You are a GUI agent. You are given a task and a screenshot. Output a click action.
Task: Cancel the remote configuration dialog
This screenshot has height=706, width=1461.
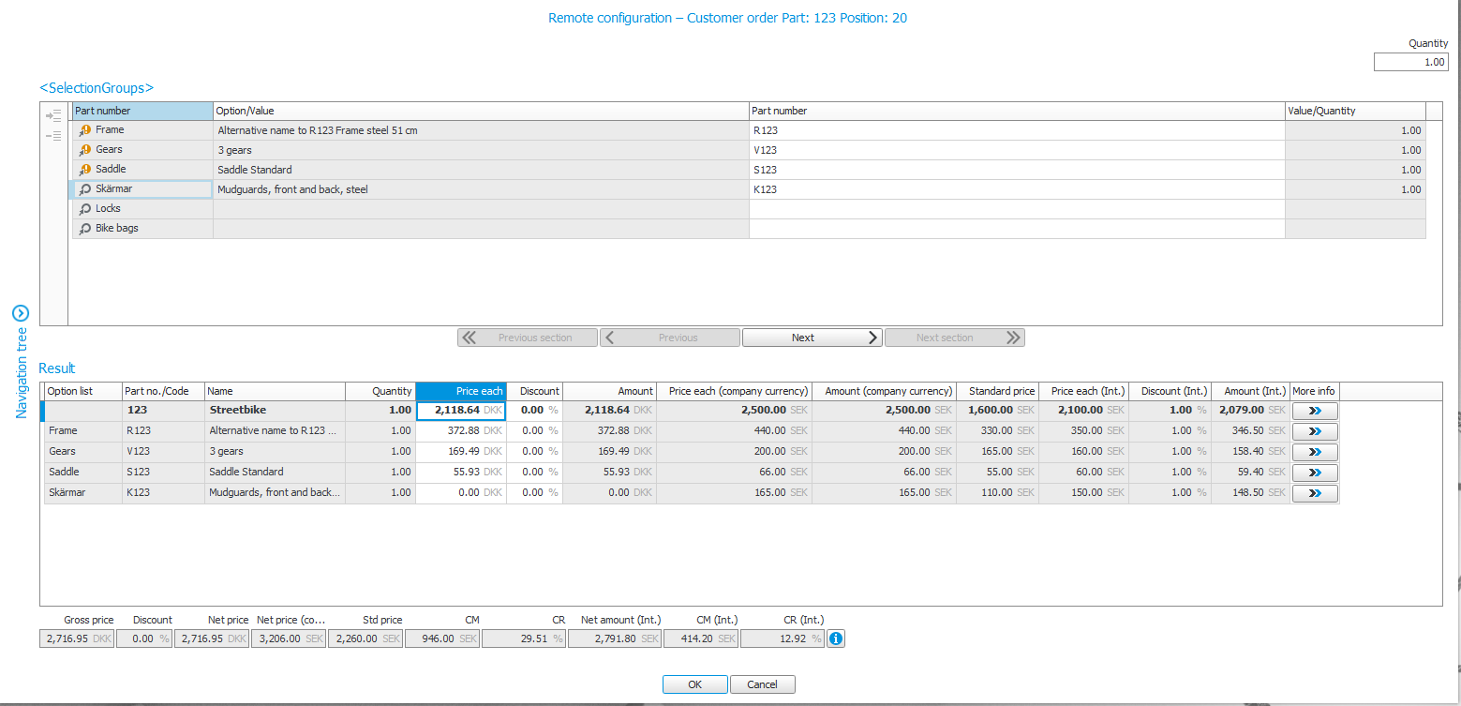click(x=762, y=684)
